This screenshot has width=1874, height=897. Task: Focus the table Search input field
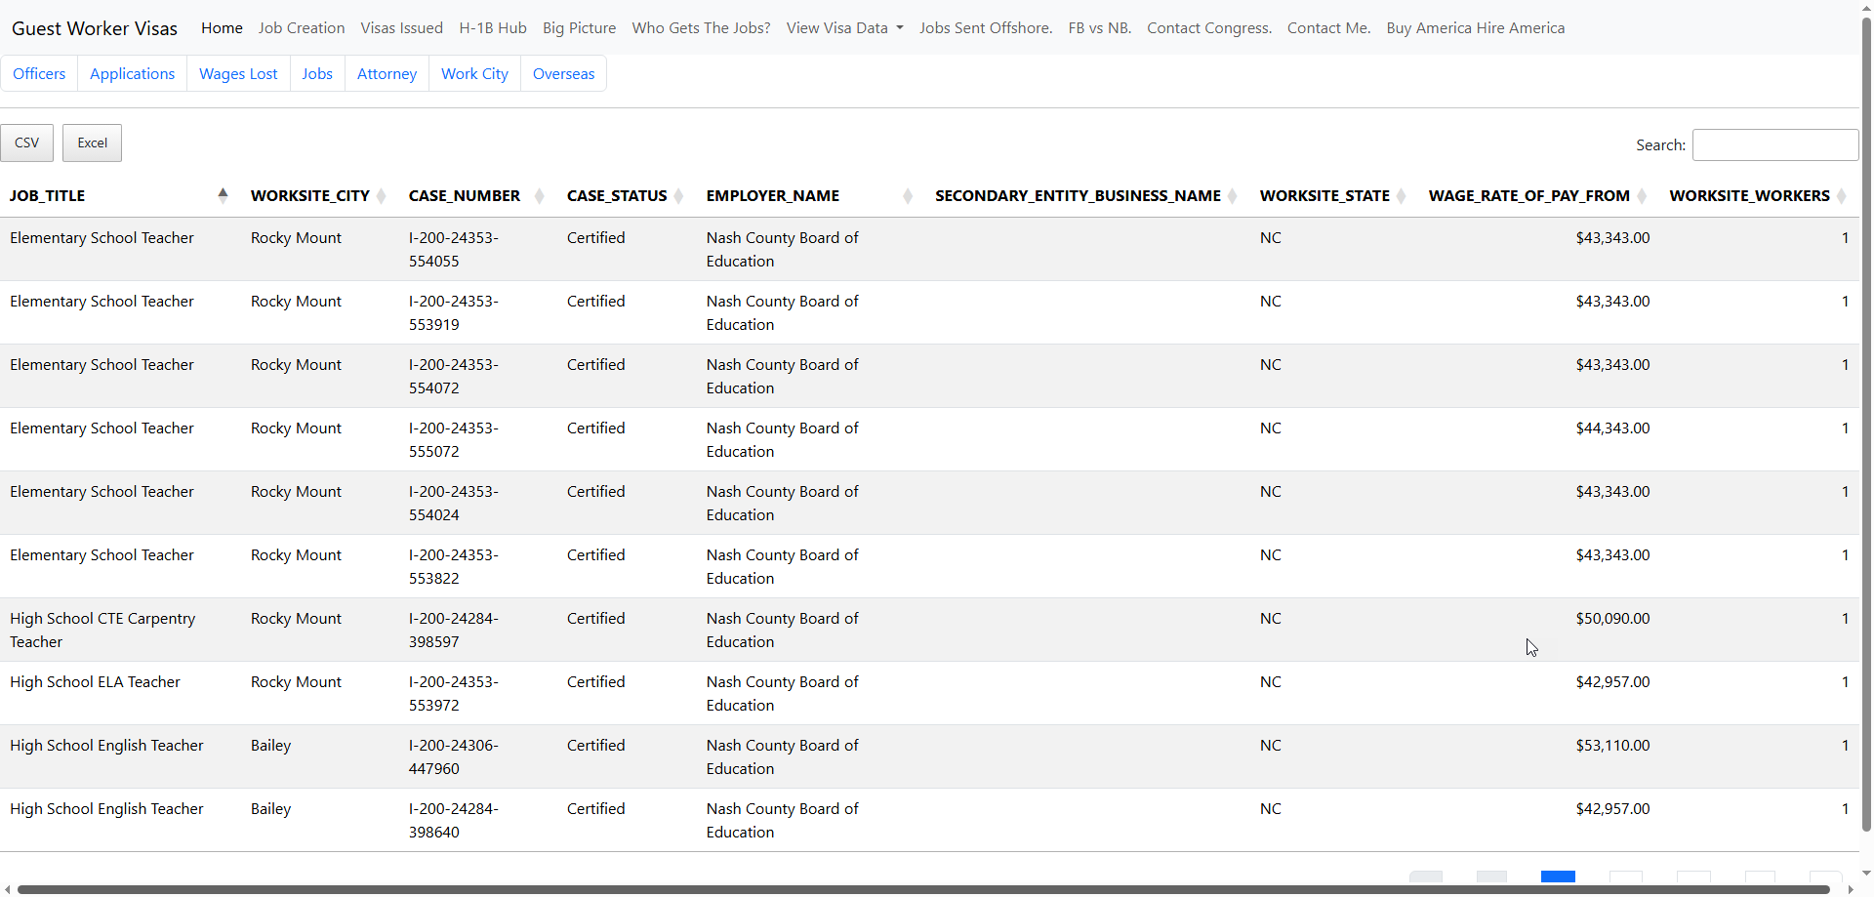point(1774,145)
